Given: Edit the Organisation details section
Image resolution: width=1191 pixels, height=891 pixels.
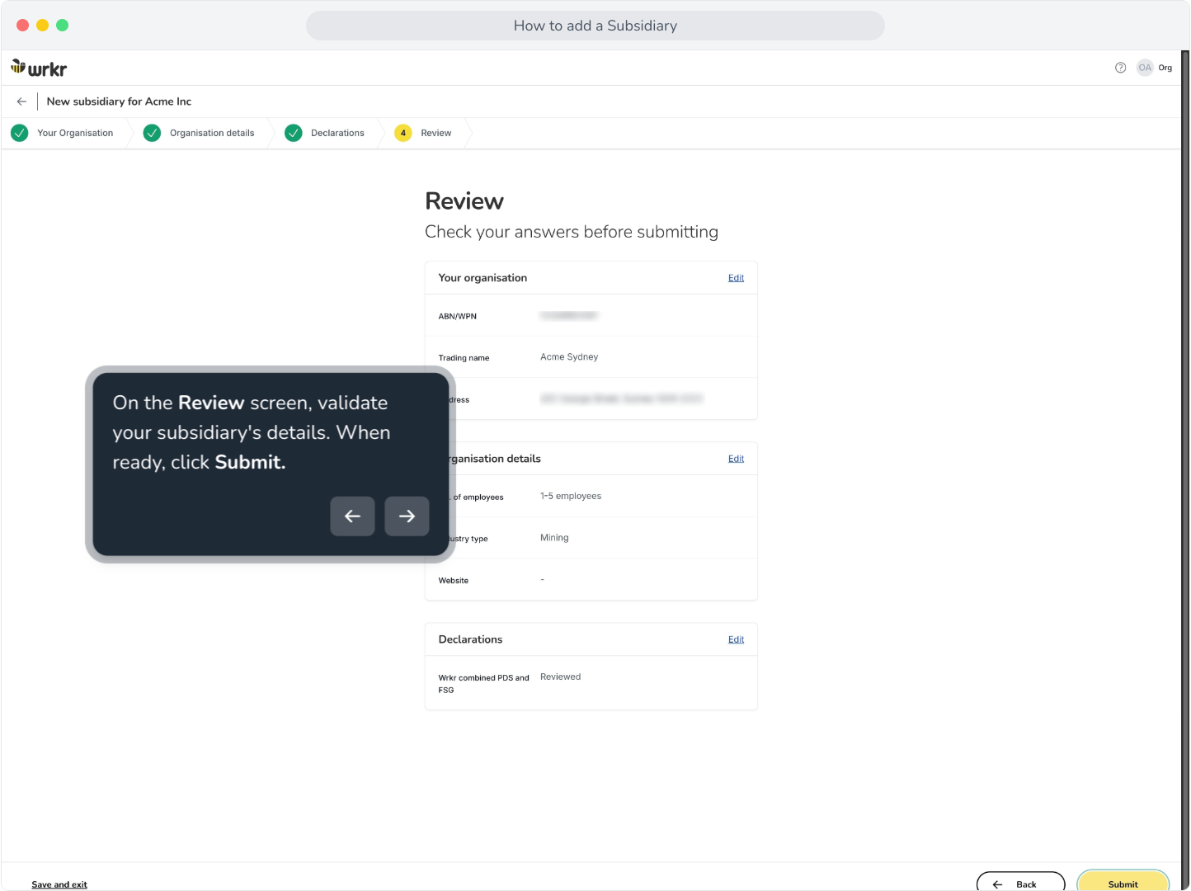Looking at the screenshot, I should pos(736,459).
